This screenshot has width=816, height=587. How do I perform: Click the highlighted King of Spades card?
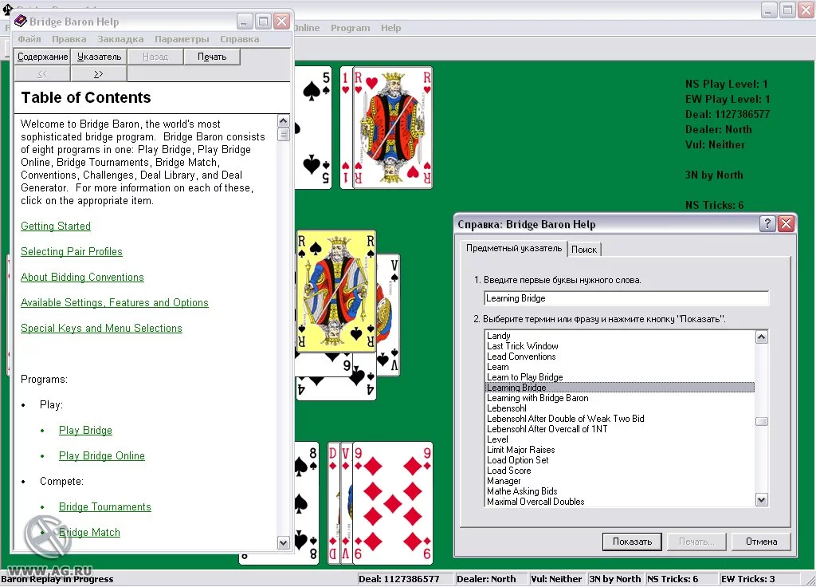(x=335, y=291)
